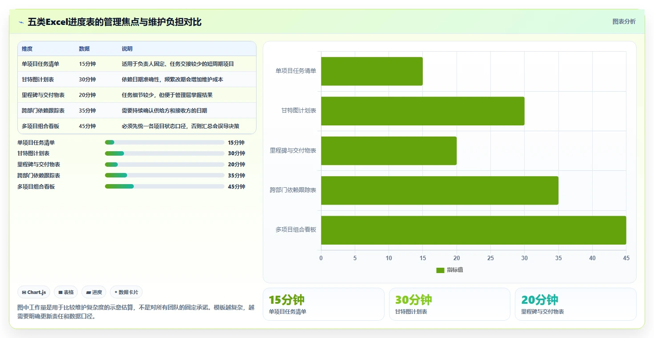Image resolution: width=654 pixels, height=338 pixels.
Task: Click the lightning icon beside the page title
Action: coord(21,22)
